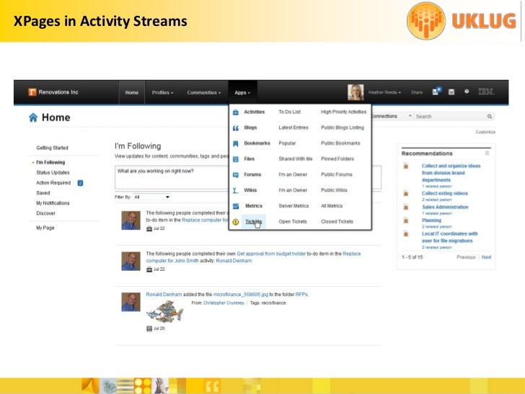The height and width of the screenshot is (394, 525).
Task: Select All Metrics menu entry
Action: pyautogui.click(x=332, y=206)
